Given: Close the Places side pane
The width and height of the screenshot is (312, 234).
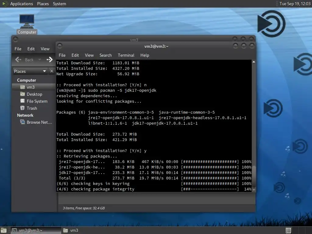Looking at the screenshot, I should click(x=52, y=71).
